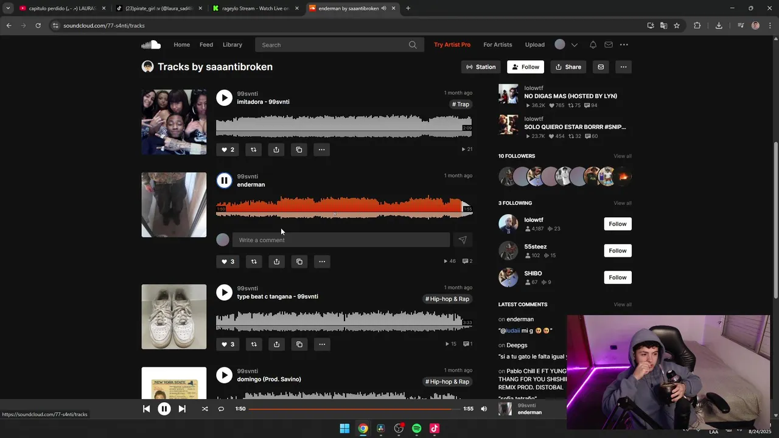Send the comment with arrow icon

click(x=463, y=240)
